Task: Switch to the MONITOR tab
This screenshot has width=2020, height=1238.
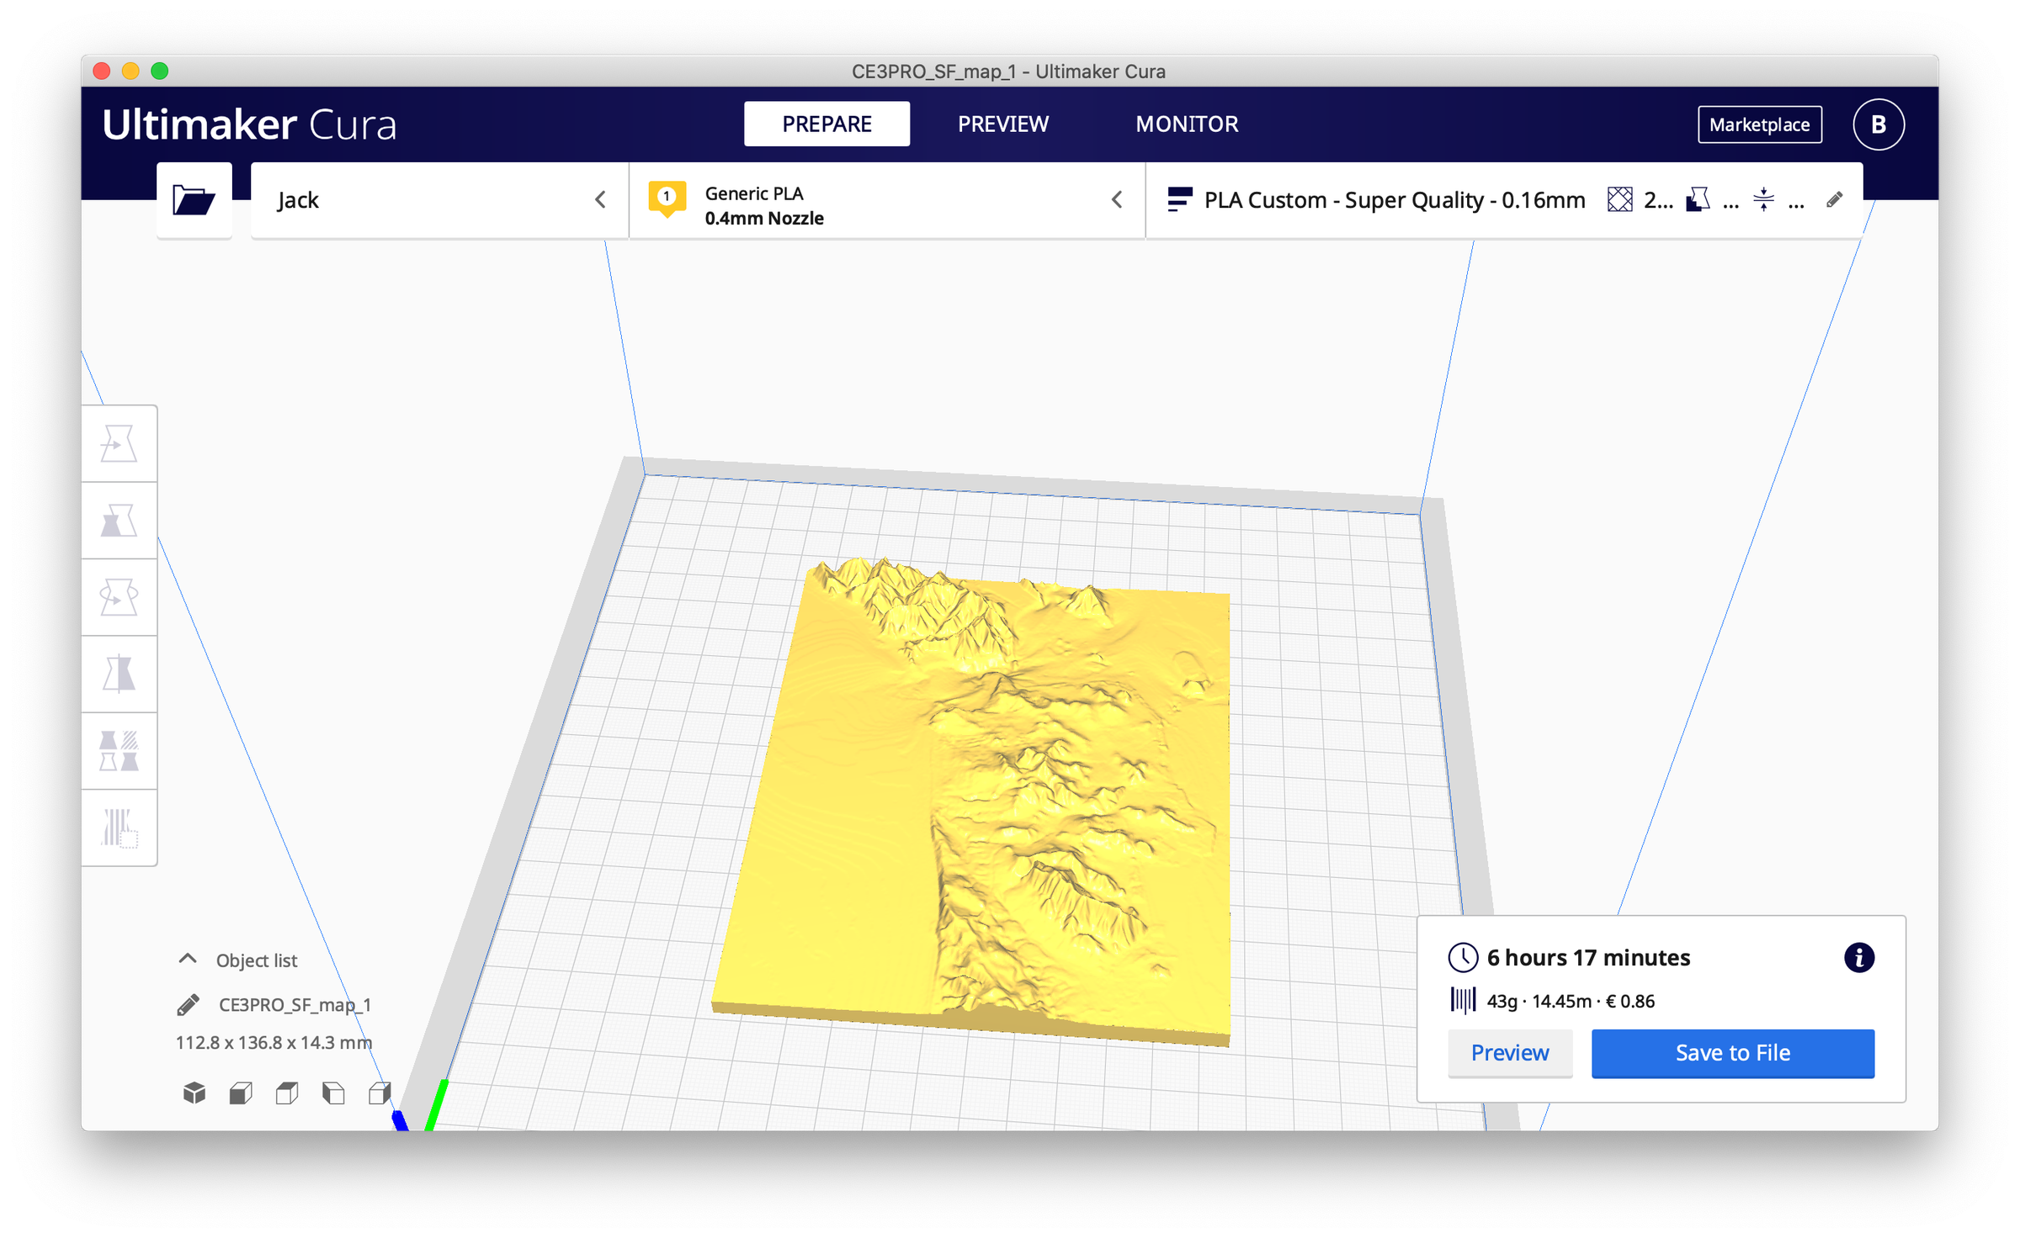Action: click(x=1187, y=124)
